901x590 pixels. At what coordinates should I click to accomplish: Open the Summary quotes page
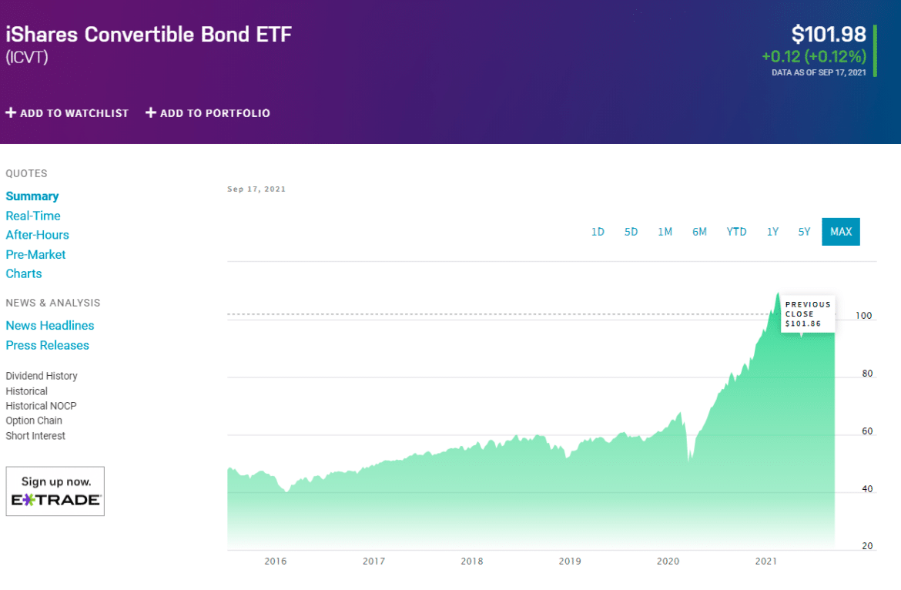(x=32, y=196)
